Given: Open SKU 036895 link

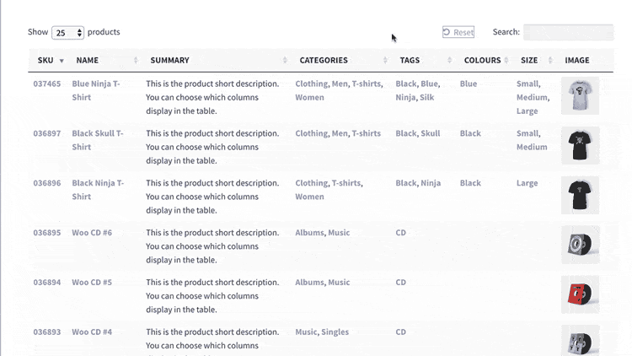Looking at the screenshot, I should (x=46, y=233).
